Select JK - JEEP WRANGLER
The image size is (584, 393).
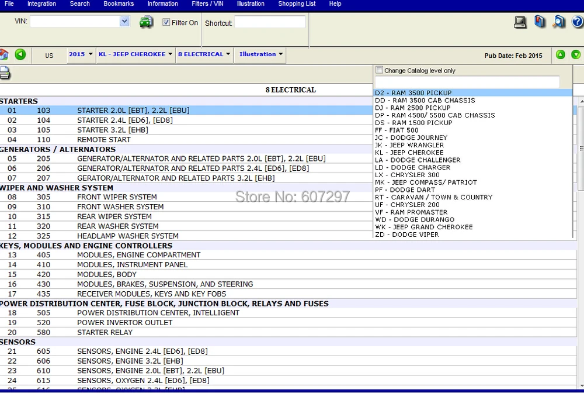(472, 145)
